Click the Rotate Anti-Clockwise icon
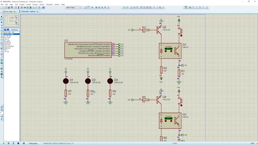The height and width of the screenshot is (145, 258). tap(2, 110)
